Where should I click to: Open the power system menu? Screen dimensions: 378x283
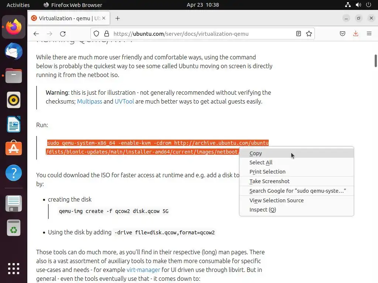pyautogui.click(x=369, y=5)
